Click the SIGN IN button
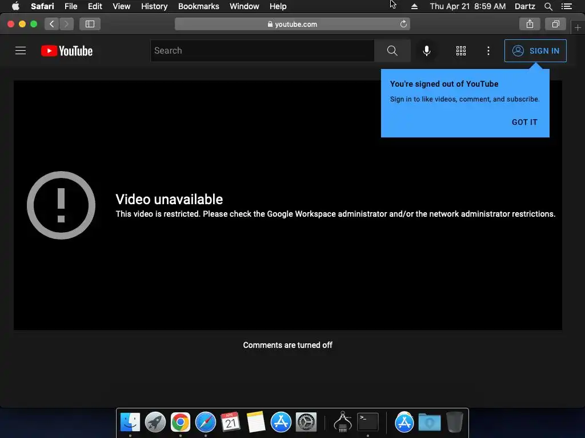Image resolution: width=585 pixels, height=438 pixels. (535, 51)
